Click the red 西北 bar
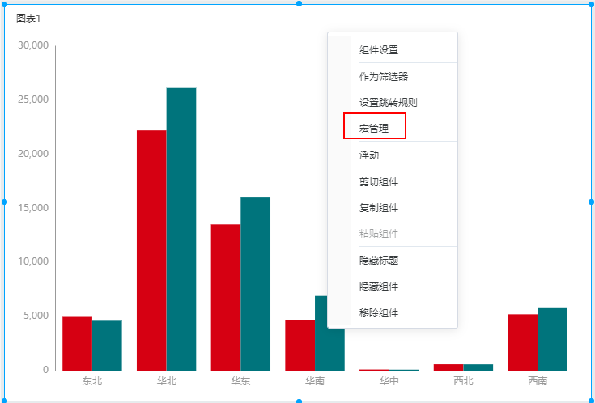 click(x=448, y=367)
